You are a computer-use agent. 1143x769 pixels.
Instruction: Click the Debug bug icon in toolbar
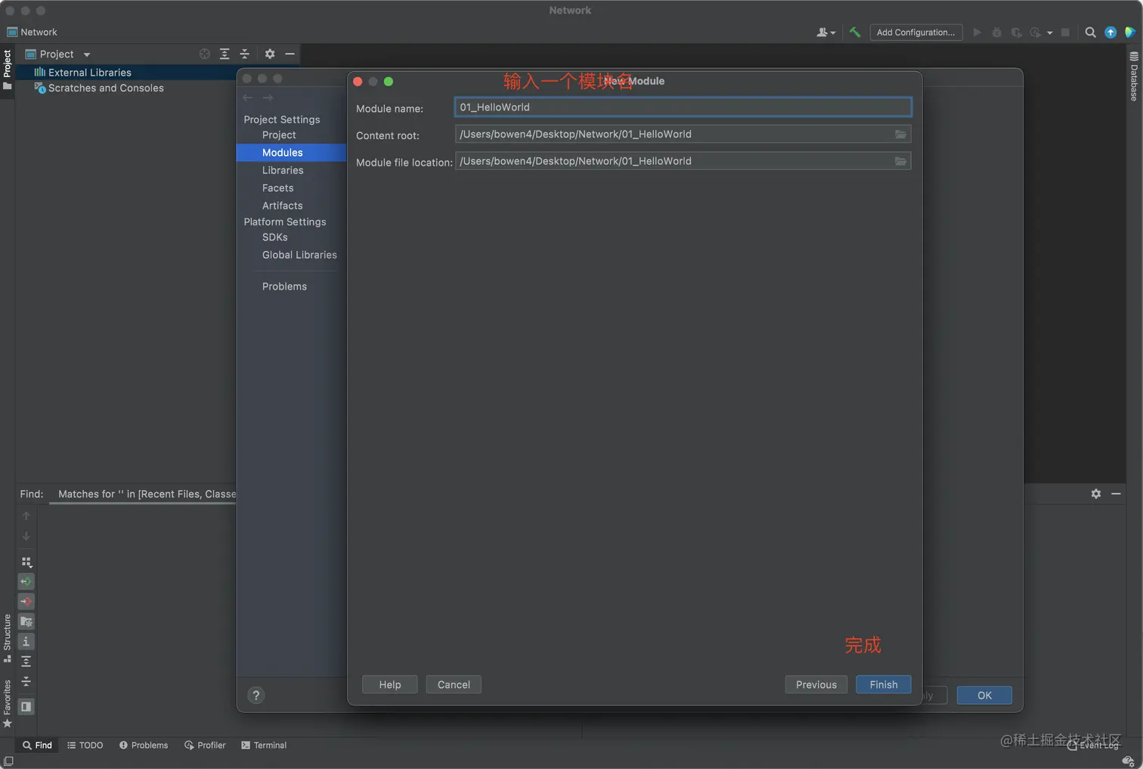point(996,32)
